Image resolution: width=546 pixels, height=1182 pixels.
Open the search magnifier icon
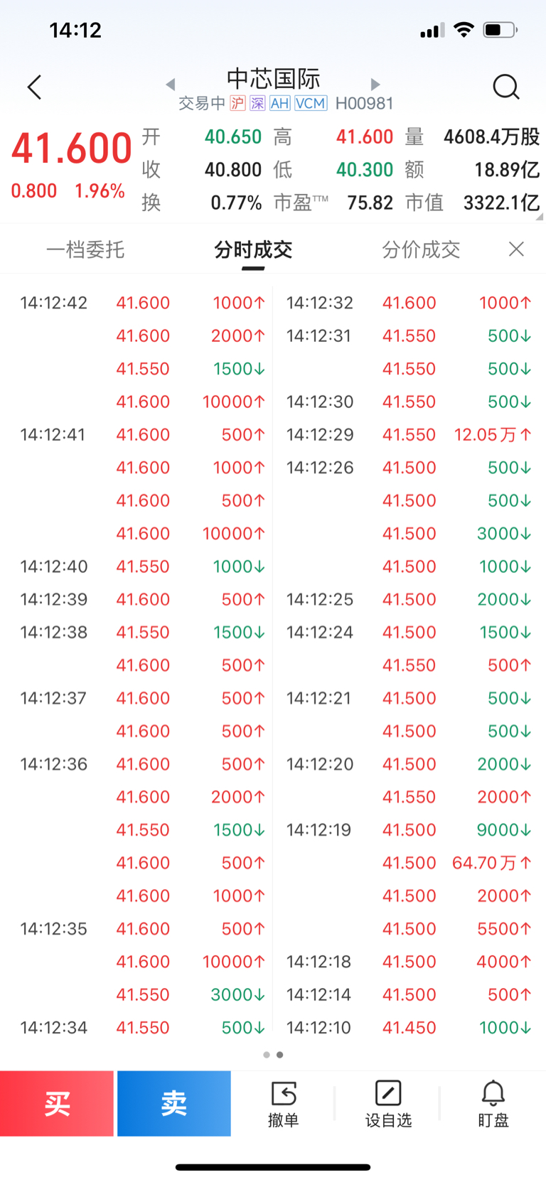coord(506,87)
